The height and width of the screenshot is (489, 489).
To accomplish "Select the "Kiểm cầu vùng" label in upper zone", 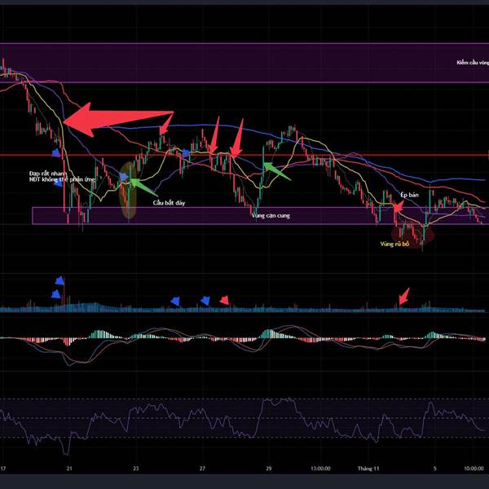I will click(473, 63).
